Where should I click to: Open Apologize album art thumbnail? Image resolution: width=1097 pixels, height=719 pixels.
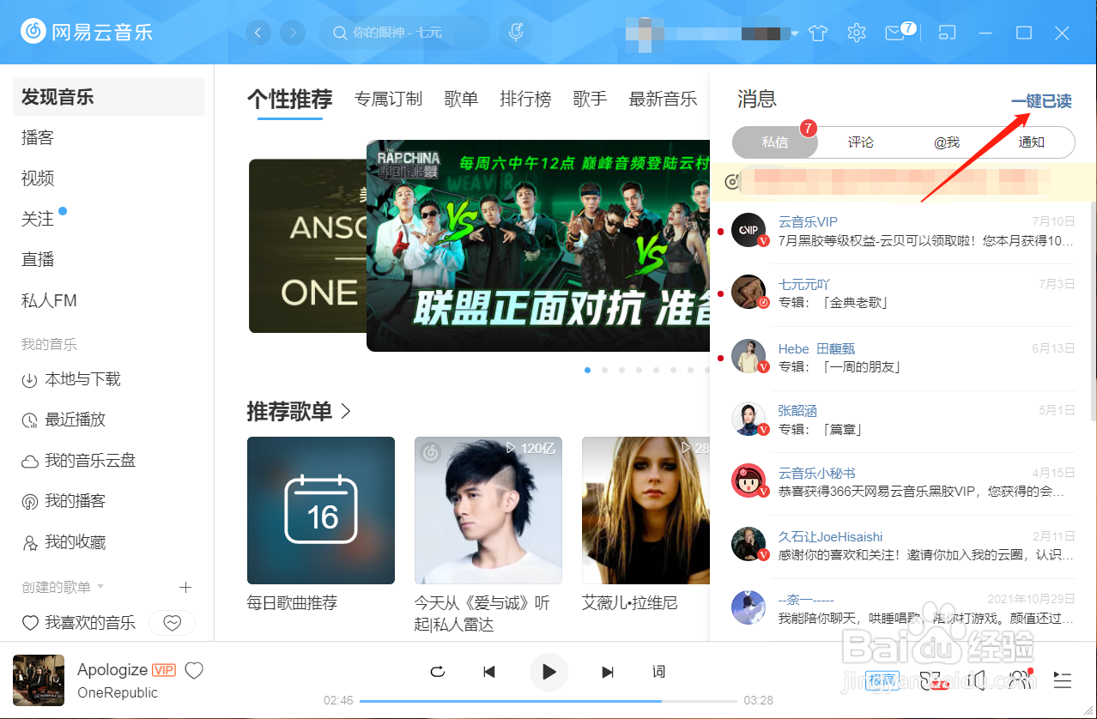[x=39, y=680]
